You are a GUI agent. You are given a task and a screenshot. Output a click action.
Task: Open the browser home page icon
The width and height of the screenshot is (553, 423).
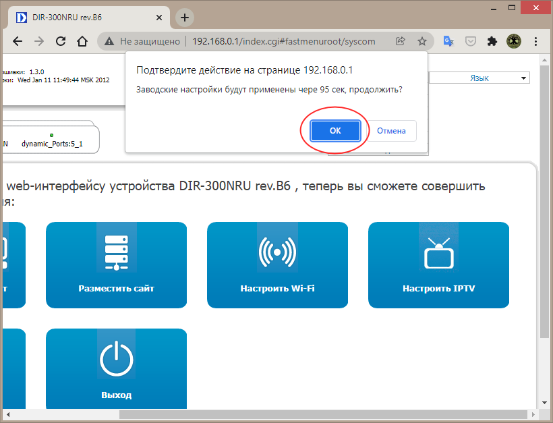click(x=82, y=41)
